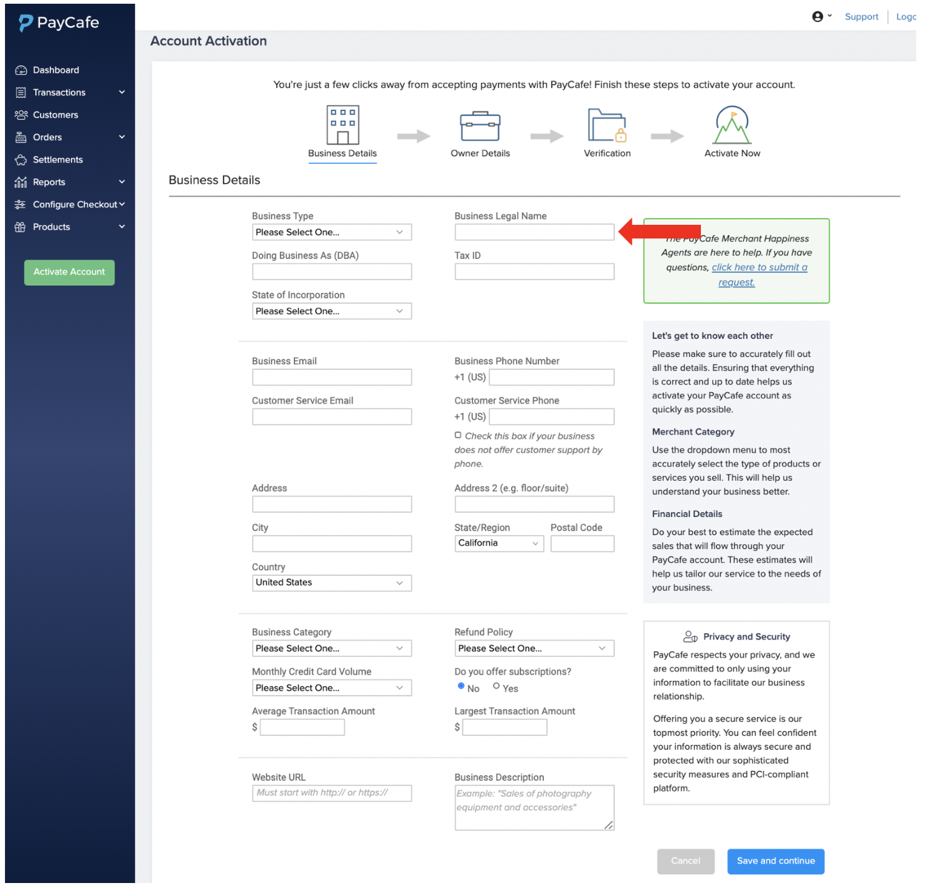This screenshot has width=925, height=888.
Task: Open the user account avatar menu
Action: click(x=822, y=17)
